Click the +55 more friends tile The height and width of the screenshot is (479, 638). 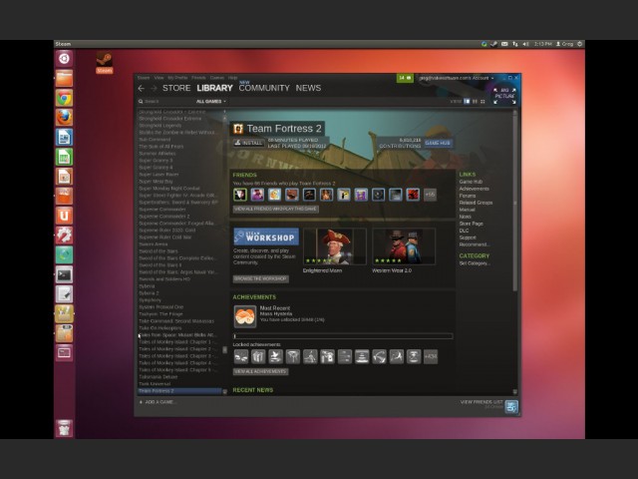pyautogui.click(x=430, y=195)
